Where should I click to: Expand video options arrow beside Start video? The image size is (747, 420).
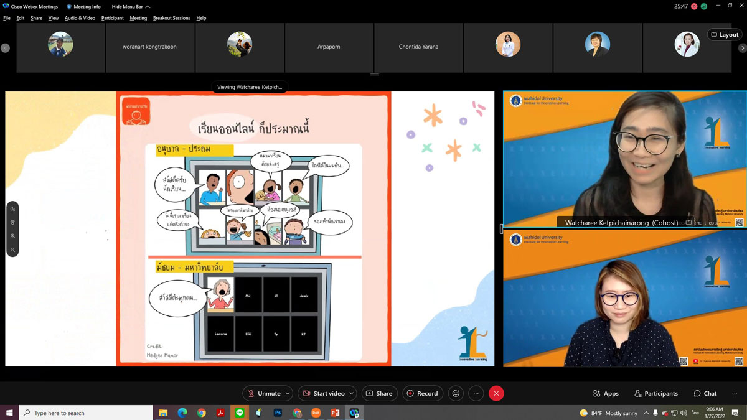coord(352,393)
